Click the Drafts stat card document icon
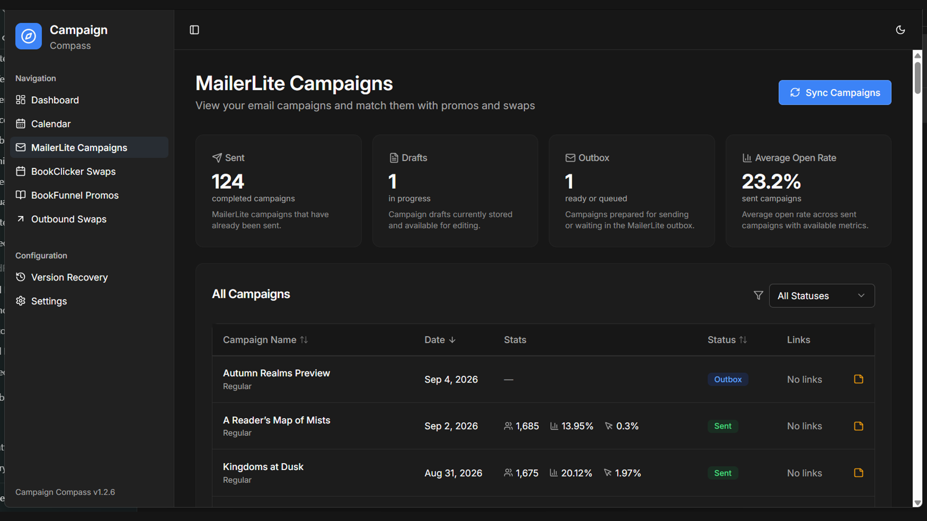927x521 pixels. [x=394, y=158]
